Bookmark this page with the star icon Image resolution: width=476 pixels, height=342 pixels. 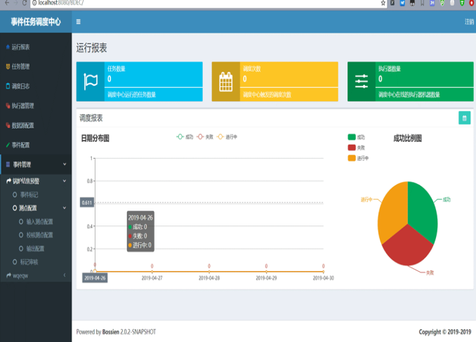tap(383, 4)
